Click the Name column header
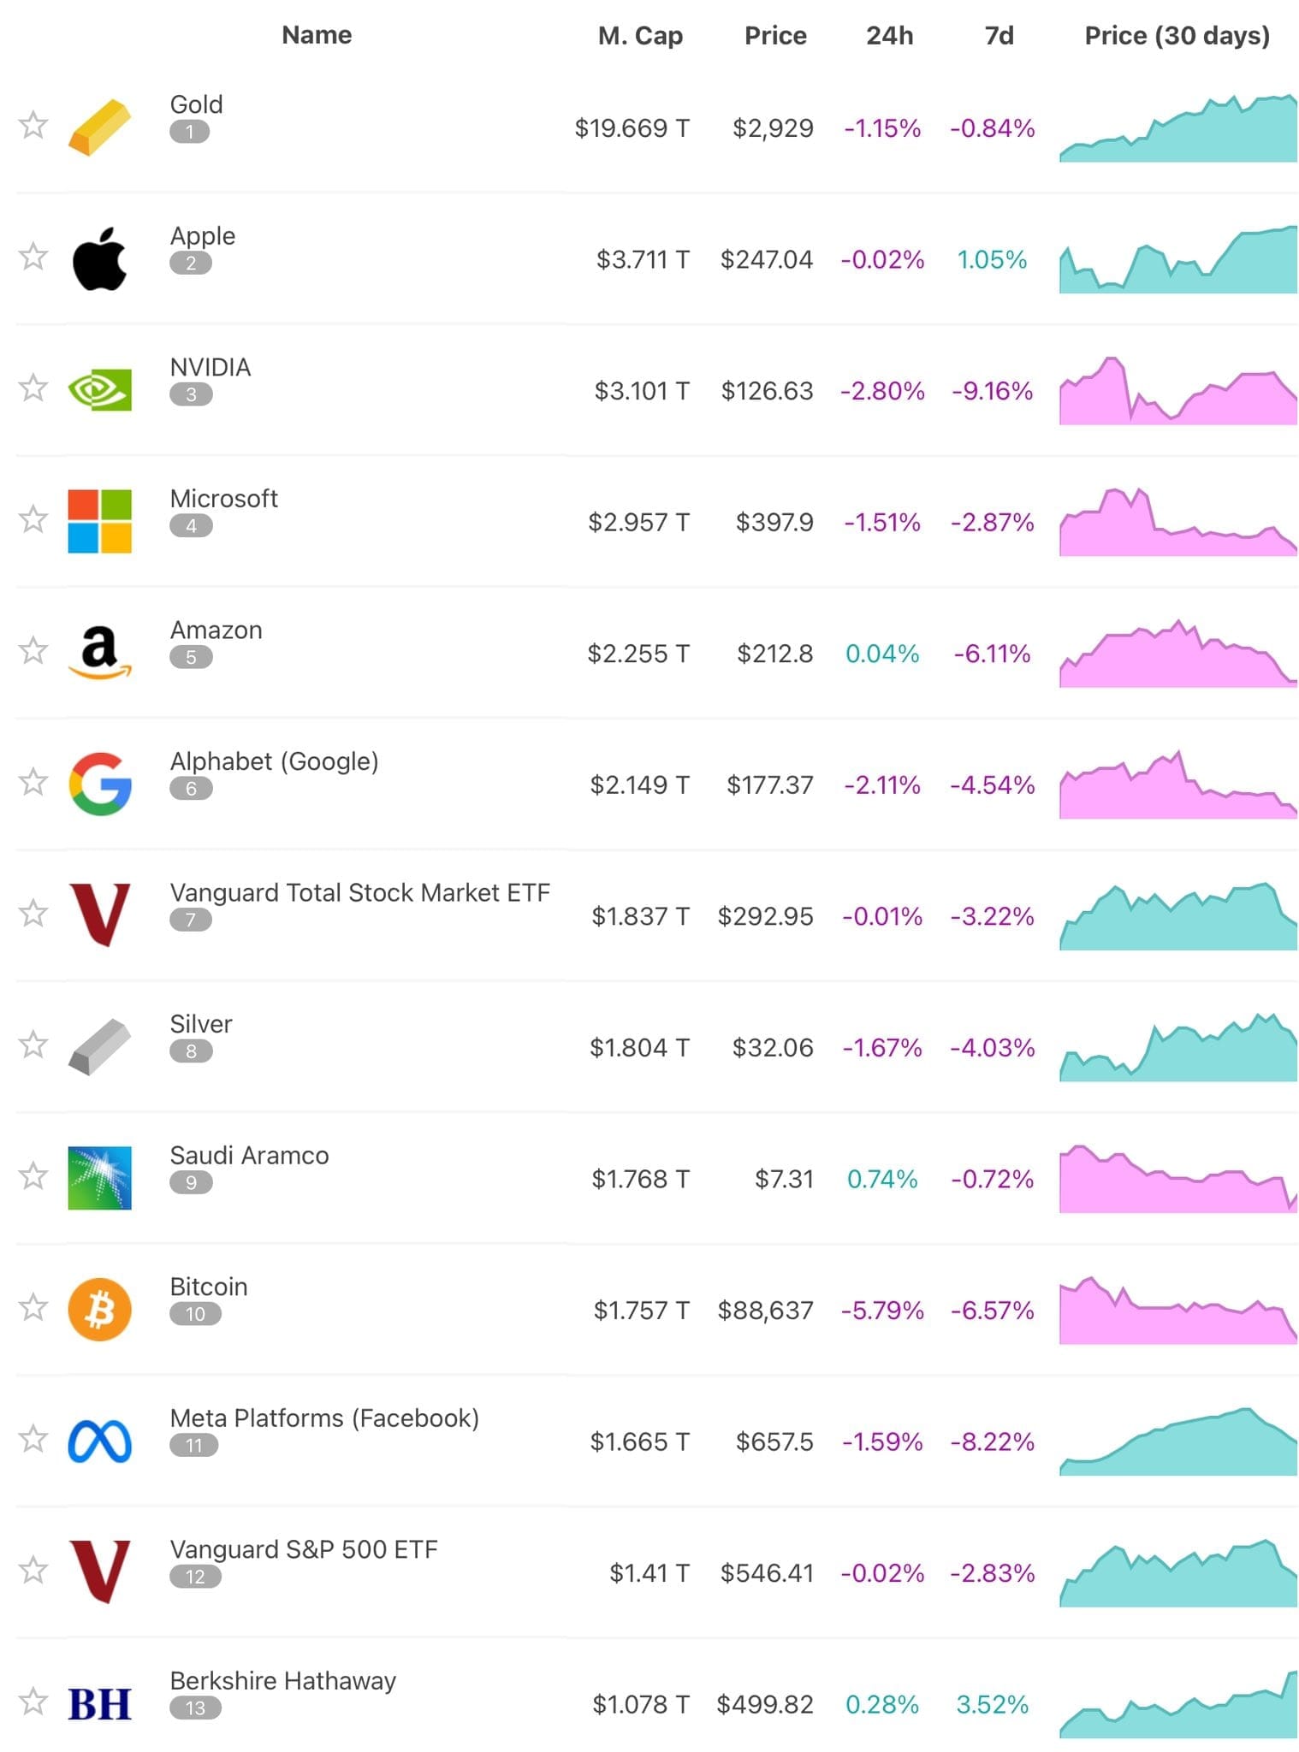The height and width of the screenshot is (1752, 1299). click(317, 35)
